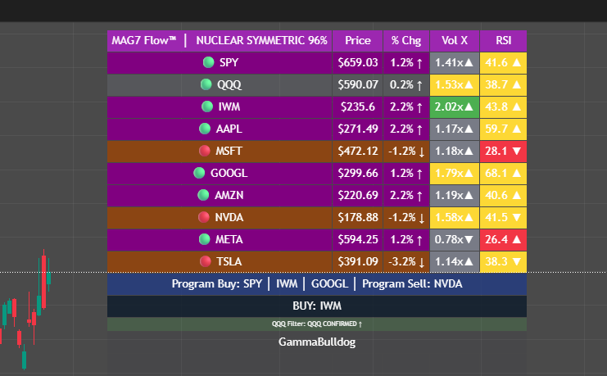Select the RSI column header

click(503, 40)
